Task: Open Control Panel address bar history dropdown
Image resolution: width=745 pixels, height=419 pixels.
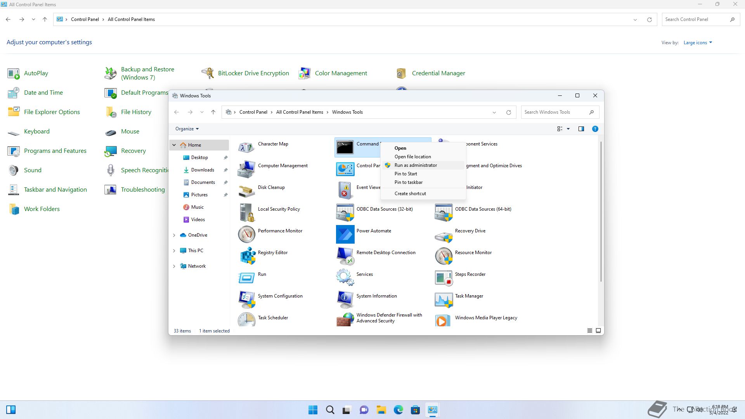Action: pos(635,20)
